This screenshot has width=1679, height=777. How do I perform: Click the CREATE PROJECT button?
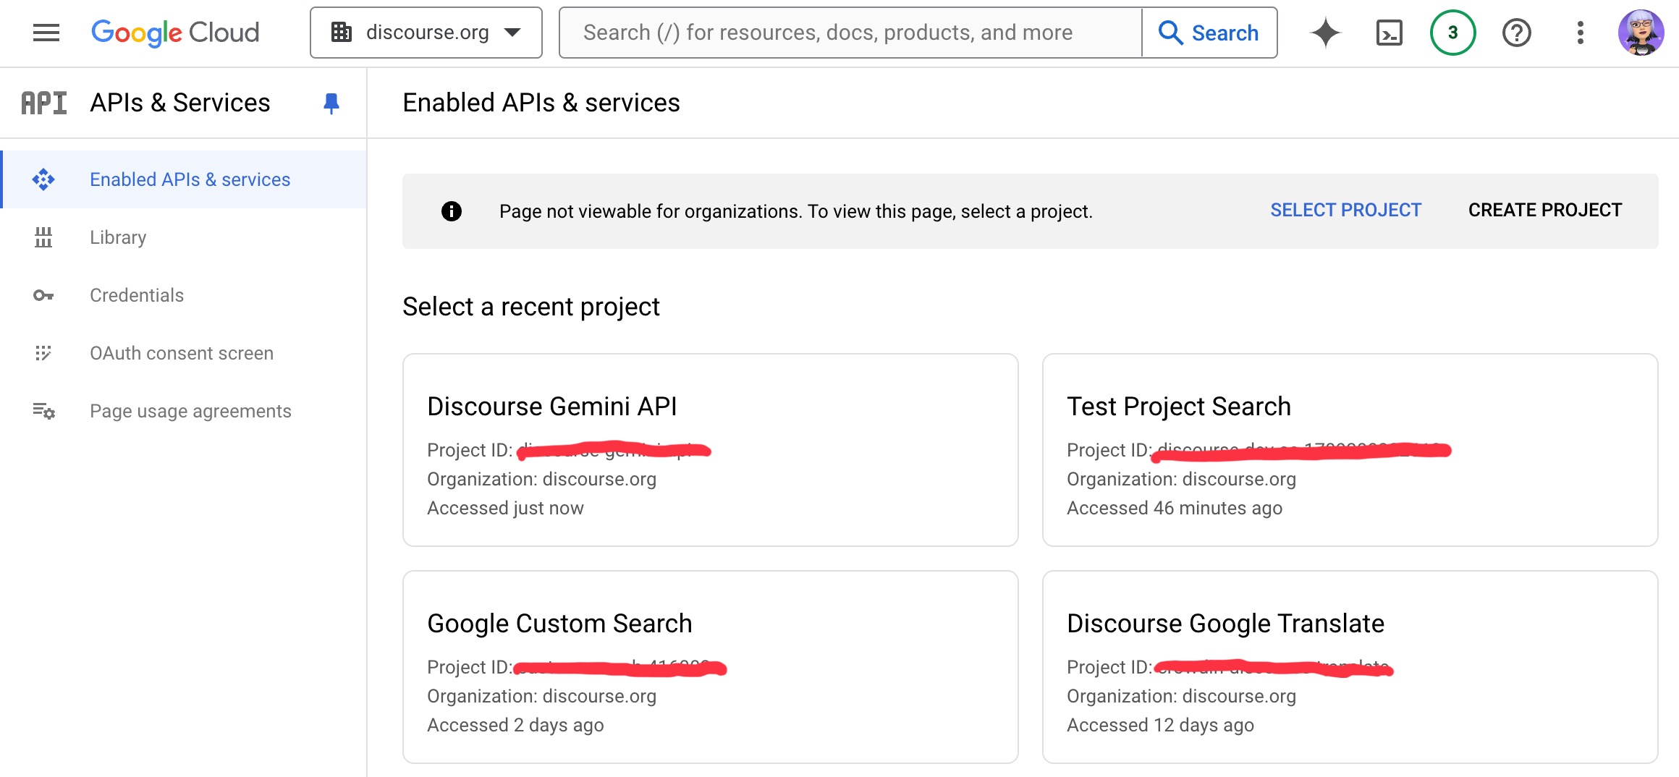[1545, 211]
